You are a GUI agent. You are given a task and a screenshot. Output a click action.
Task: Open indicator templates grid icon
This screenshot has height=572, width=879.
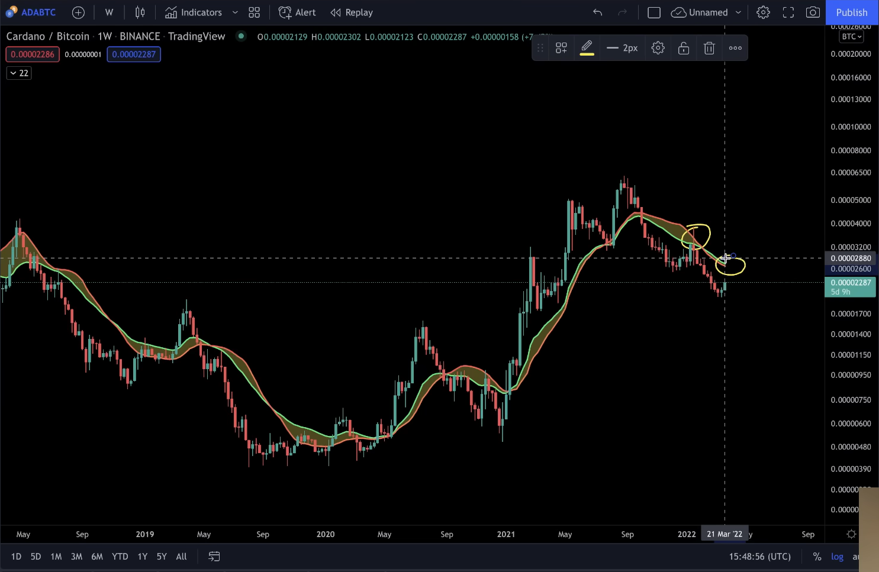(x=255, y=12)
